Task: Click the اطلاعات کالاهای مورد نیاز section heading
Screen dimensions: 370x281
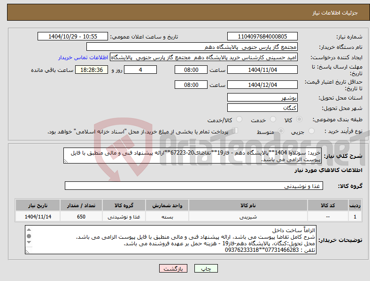Action: coord(328,170)
